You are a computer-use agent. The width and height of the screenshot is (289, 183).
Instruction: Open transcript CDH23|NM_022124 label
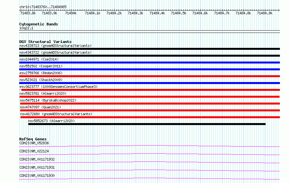point(34,151)
